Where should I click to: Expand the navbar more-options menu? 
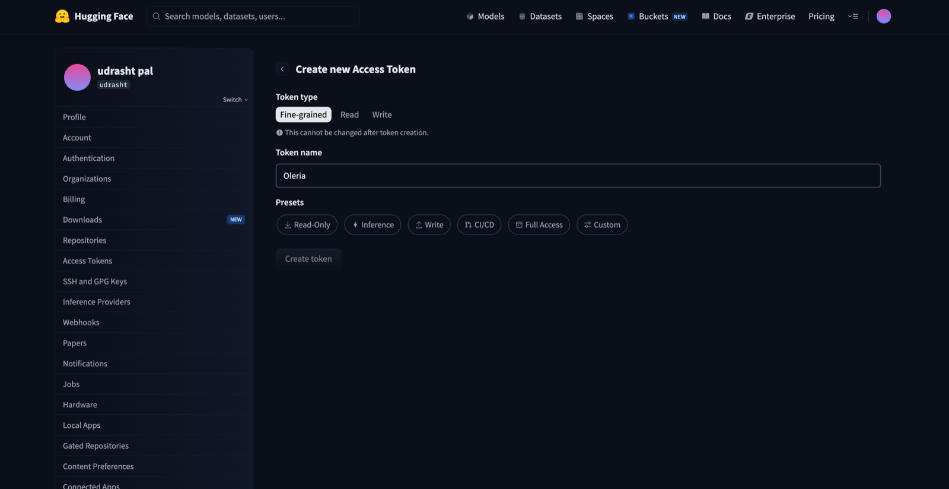point(853,16)
